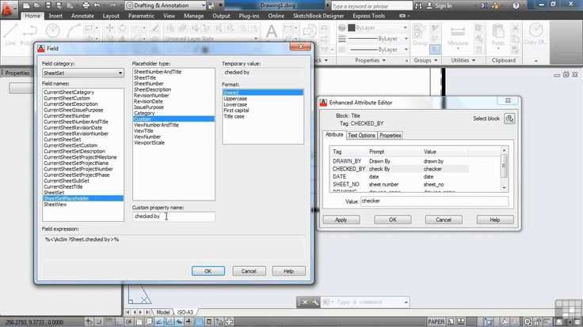Open the Express Tools ribbon tab
This screenshot has width=583, height=327.
[x=368, y=16]
